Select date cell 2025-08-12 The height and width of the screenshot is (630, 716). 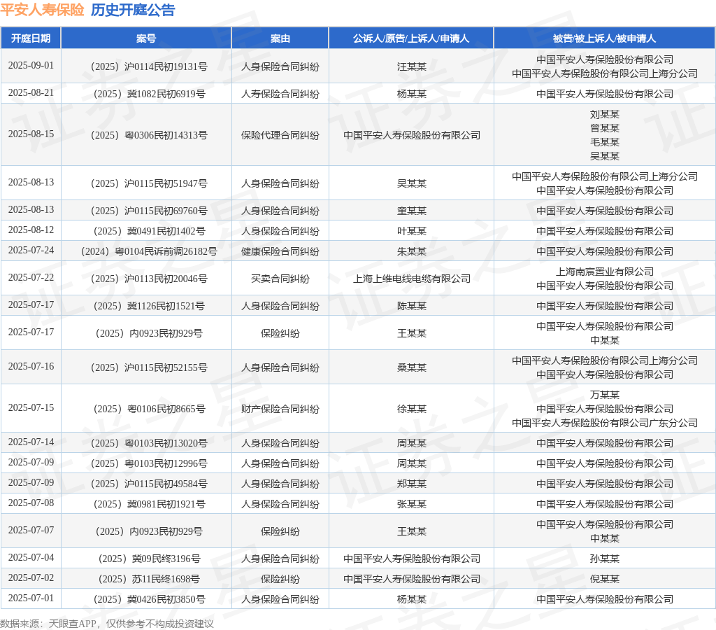coord(31,230)
